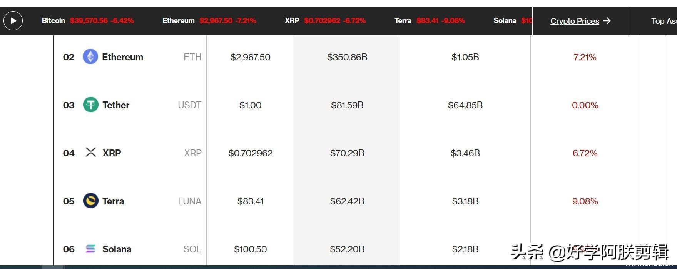Image resolution: width=677 pixels, height=269 pixels.
Task: Open the Tether row name link
Action: click(116, 105)
